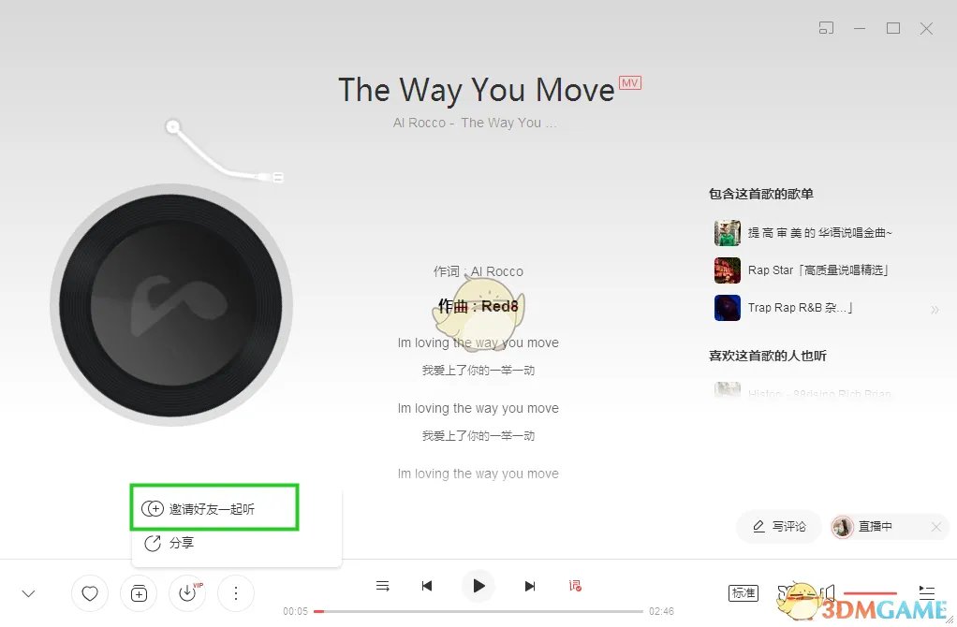Screen dimensions: 957x627
Task: Open the red MV badge link
Action: tap(630, 83)
